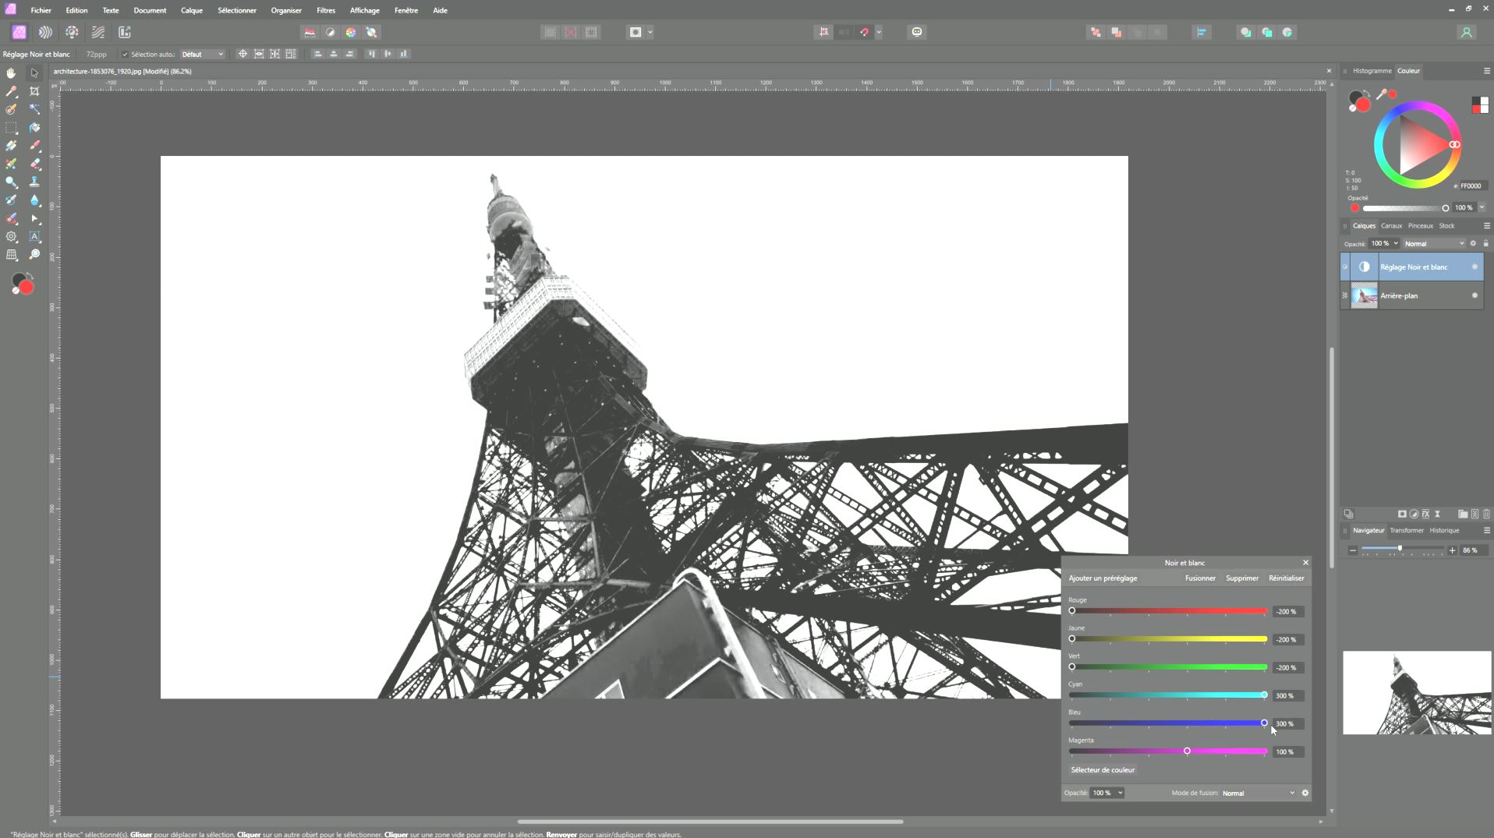Open the Filtres menu
Screen dimensions: 1494x838
tap(326, 10)
